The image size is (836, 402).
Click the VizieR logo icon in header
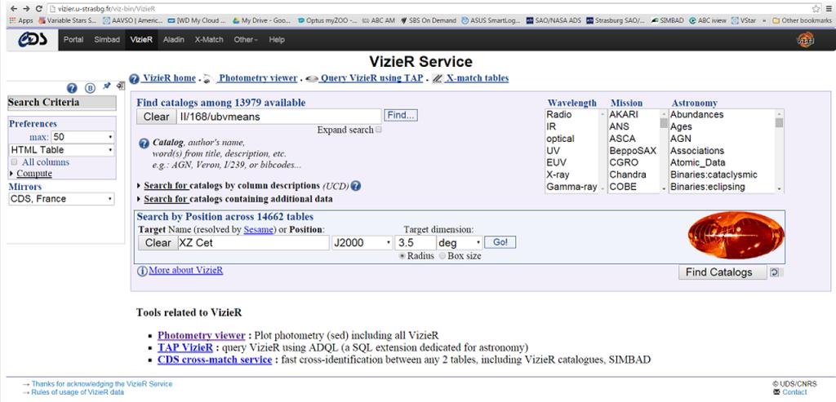click(804, 40)
